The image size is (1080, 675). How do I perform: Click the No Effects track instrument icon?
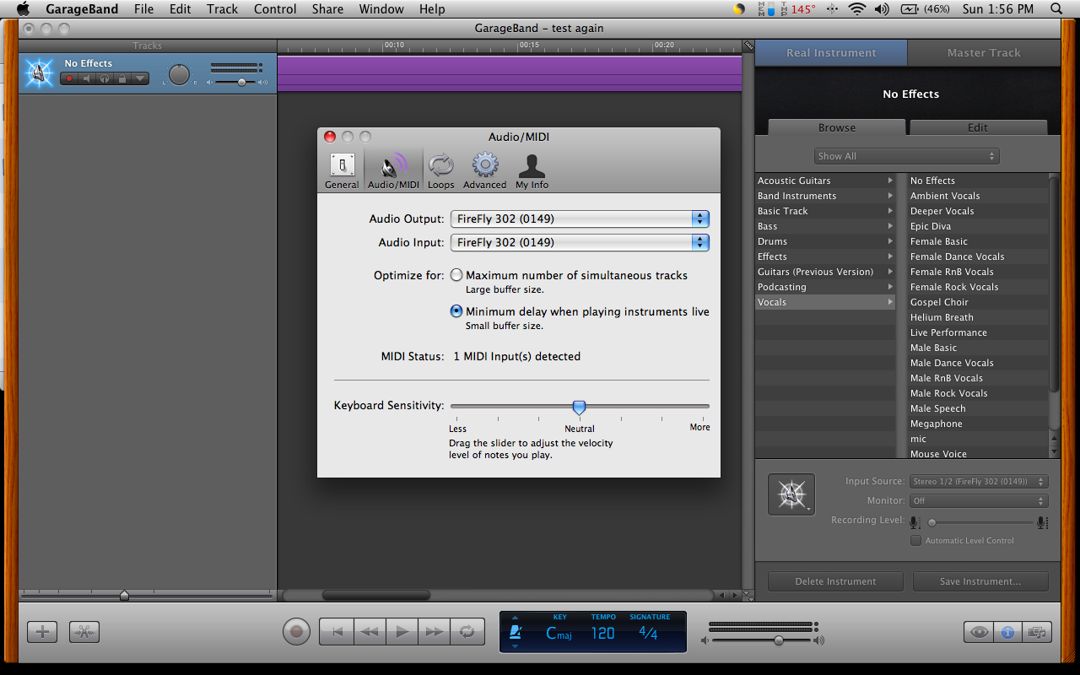38,73
